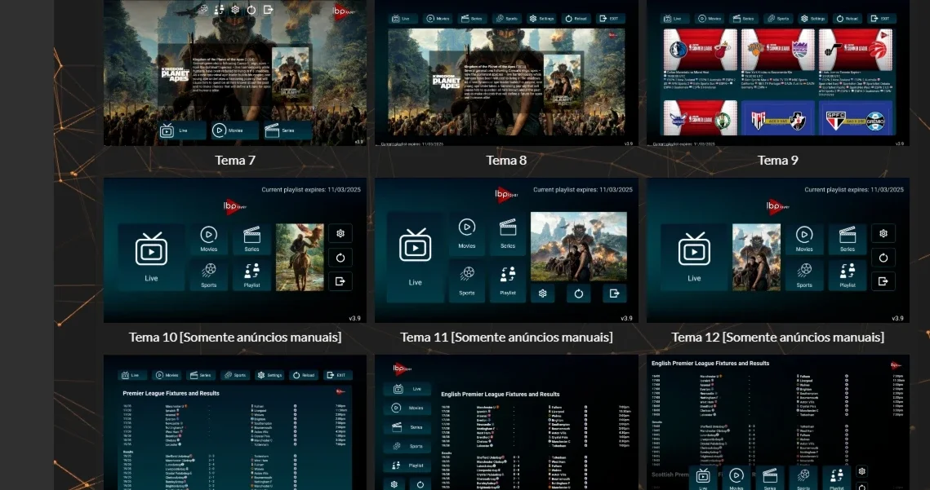The width and height of the screenshot is (930, 490).
Task: Click the reload icon in Tema 12
Action: [x=883, y=258]
